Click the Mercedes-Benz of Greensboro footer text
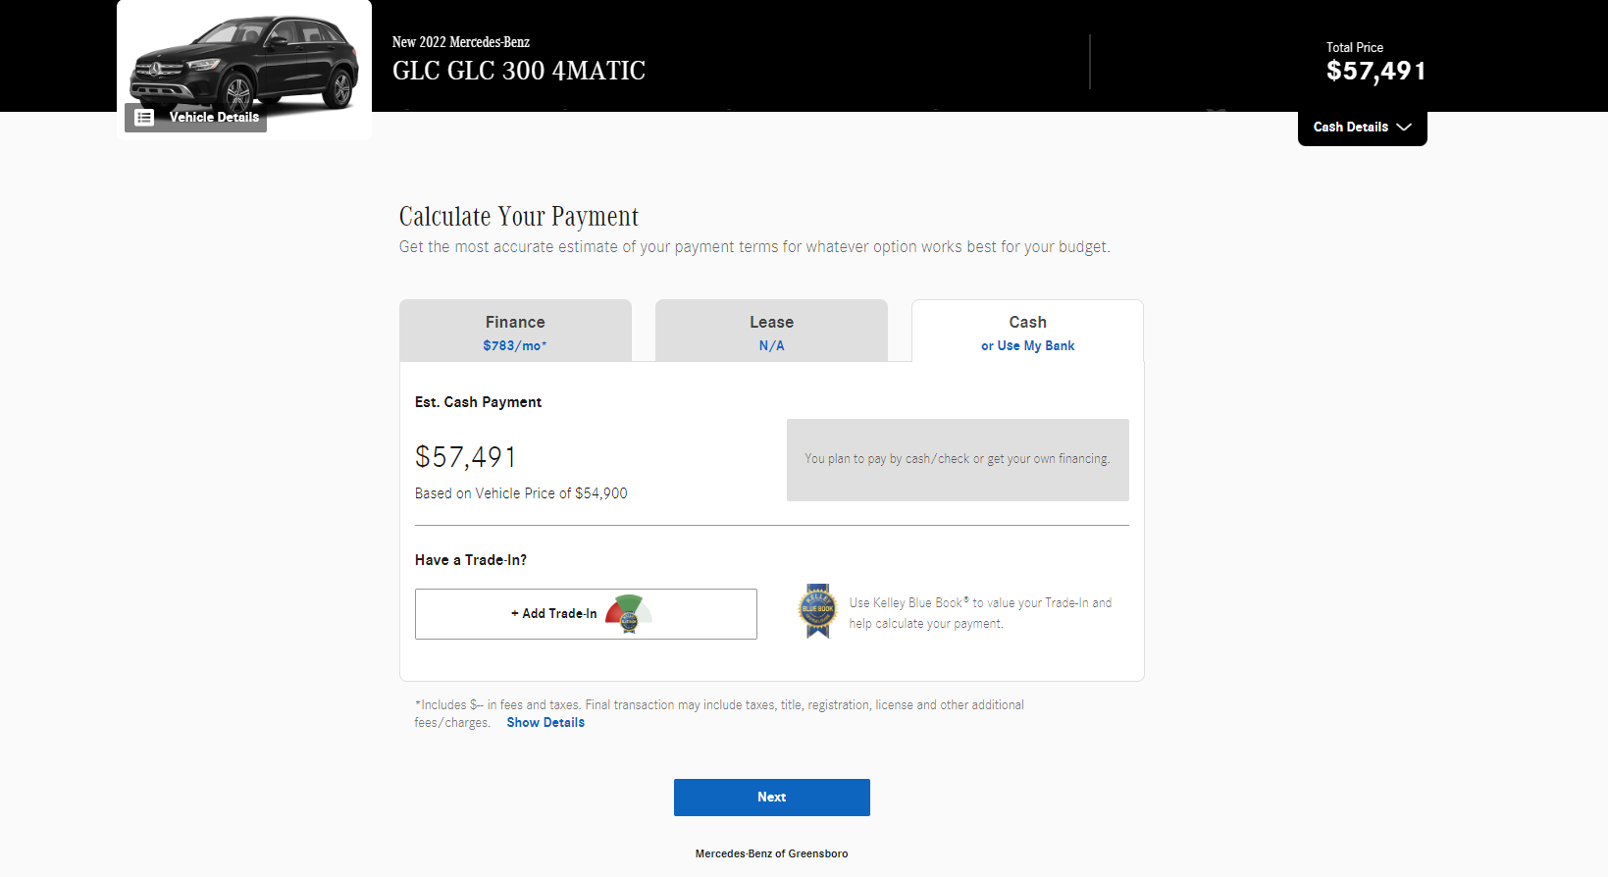Screen dimensions: 1608x877 pyautogui.click(x=772, y=854)
